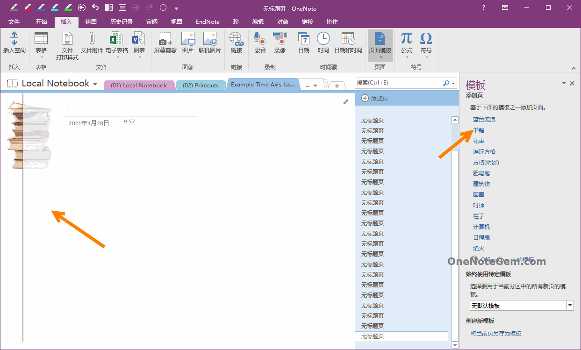Select the 日程表 template link
The width and height of the screenshot is (581, 350).
[481, 238]
